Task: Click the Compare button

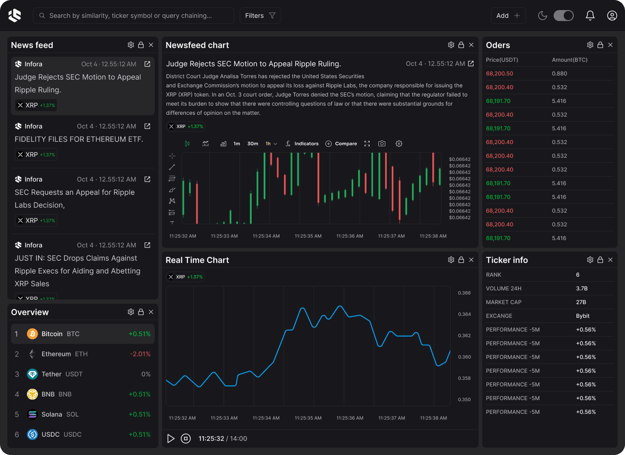Action: point(341,144)
